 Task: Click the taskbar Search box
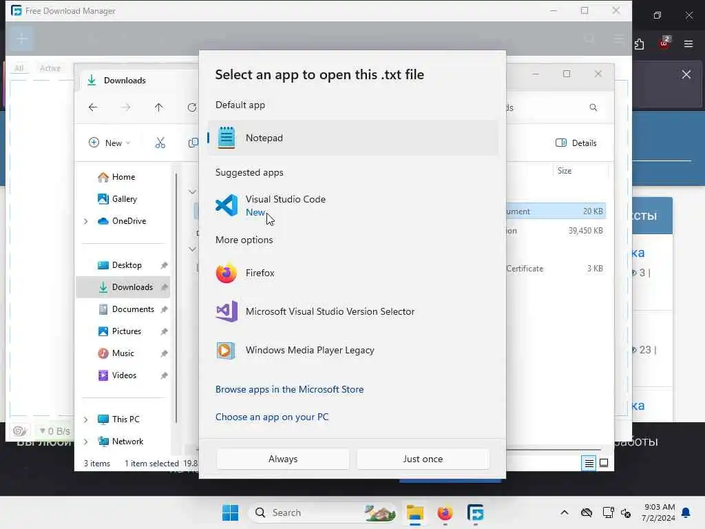(322, 512)
